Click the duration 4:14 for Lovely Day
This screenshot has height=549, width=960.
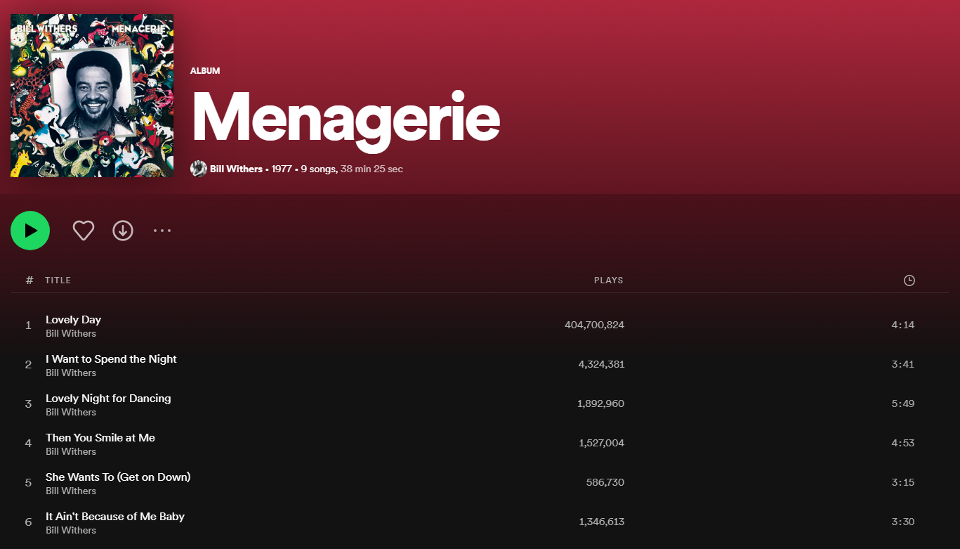point(903,325)
